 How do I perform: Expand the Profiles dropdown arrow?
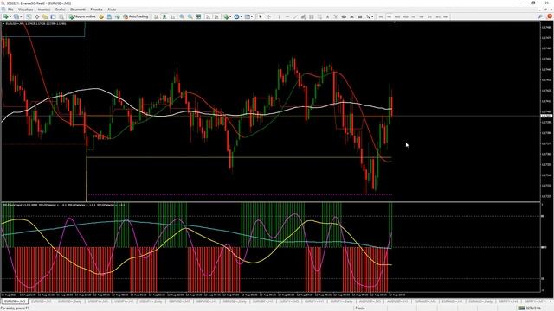[21, 16]
